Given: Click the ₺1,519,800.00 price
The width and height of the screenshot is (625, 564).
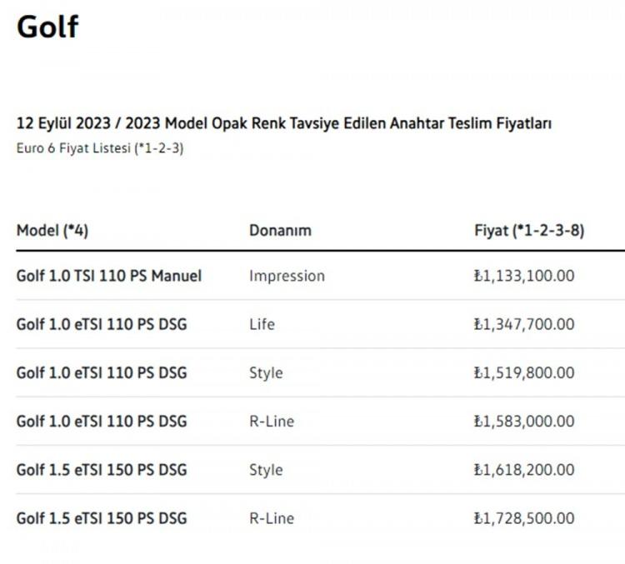Looking at the screenshot, I should [x=524, y=373].
